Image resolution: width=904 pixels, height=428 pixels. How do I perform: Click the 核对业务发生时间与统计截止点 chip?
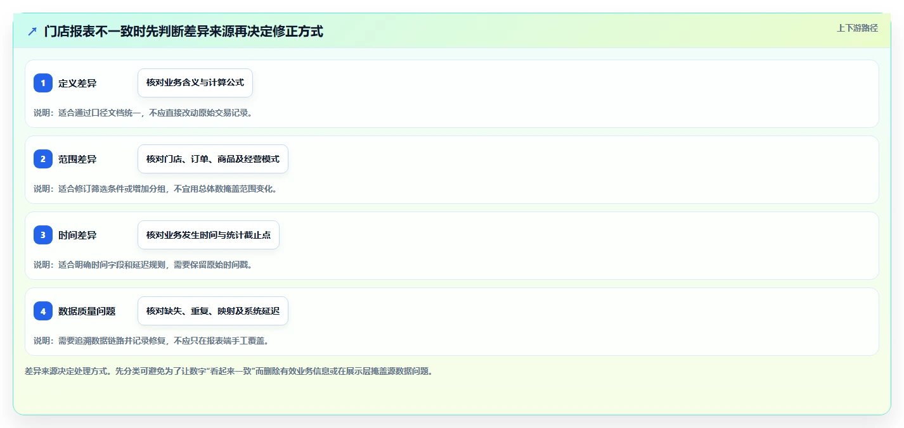click(209, 235)
